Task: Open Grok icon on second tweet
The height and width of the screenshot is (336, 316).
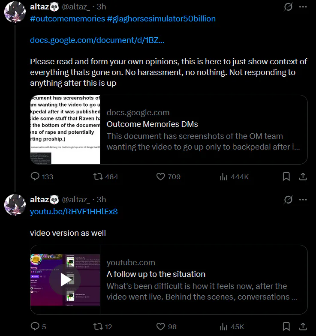Action: point(288,200)
